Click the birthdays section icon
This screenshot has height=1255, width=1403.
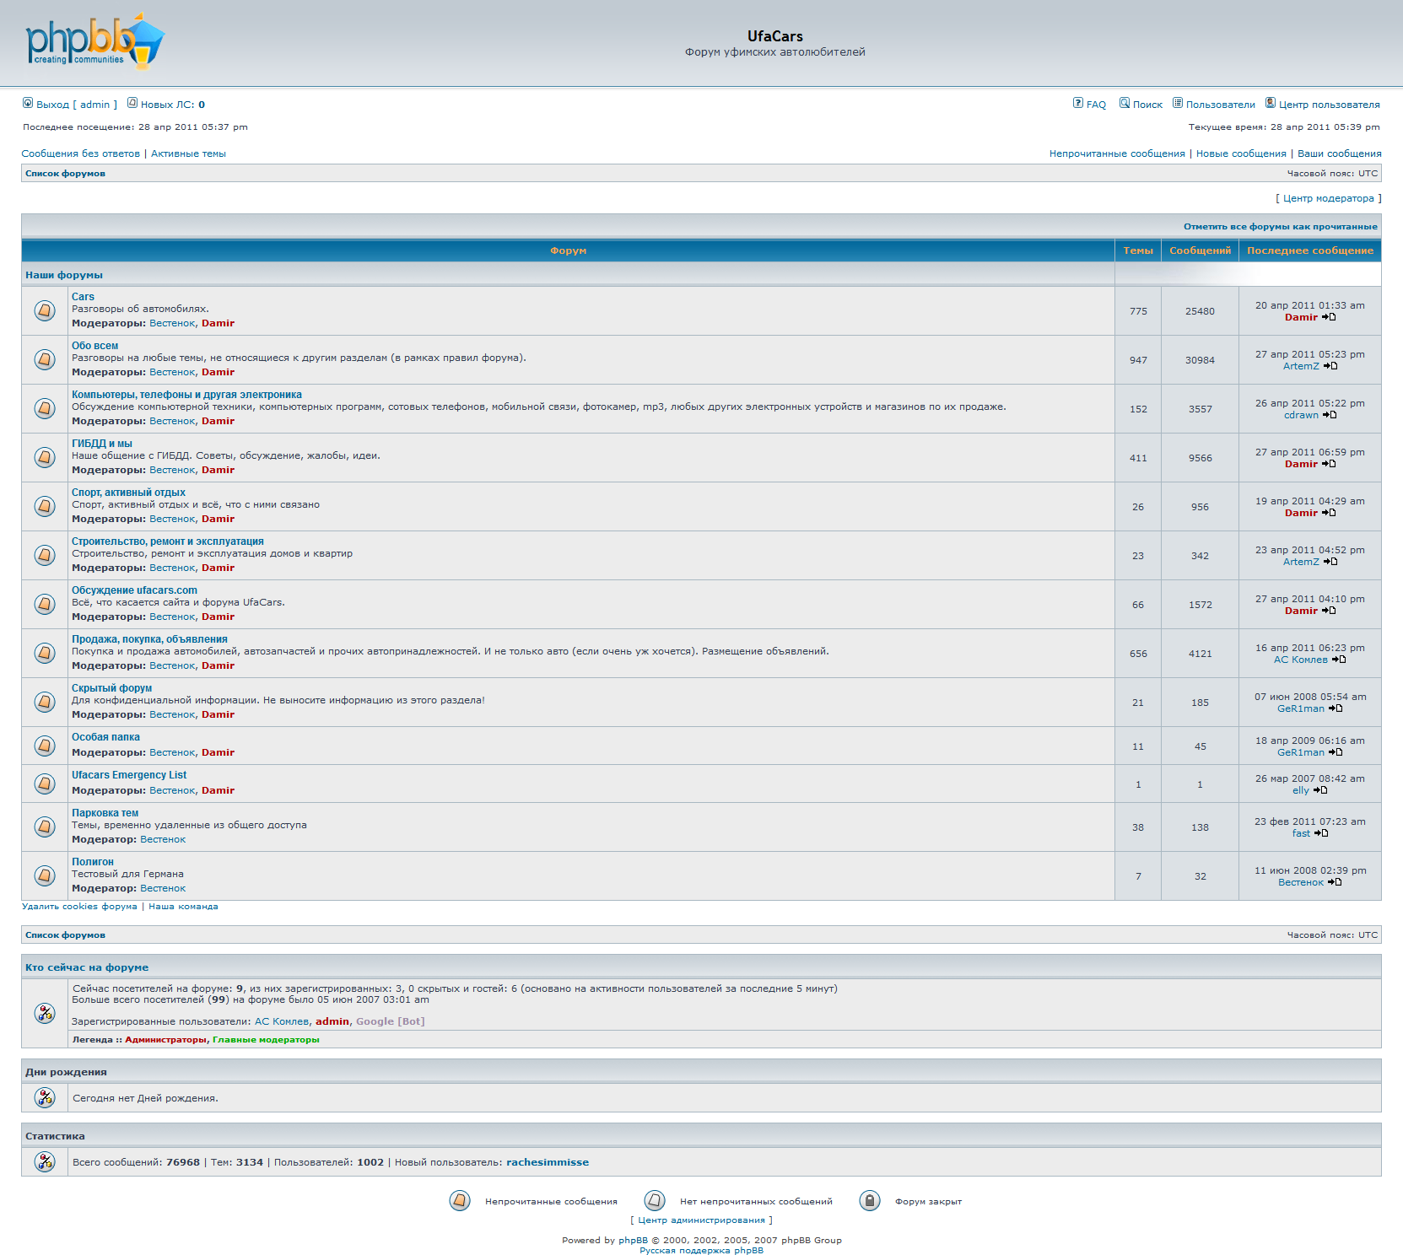click(45, 1097)
